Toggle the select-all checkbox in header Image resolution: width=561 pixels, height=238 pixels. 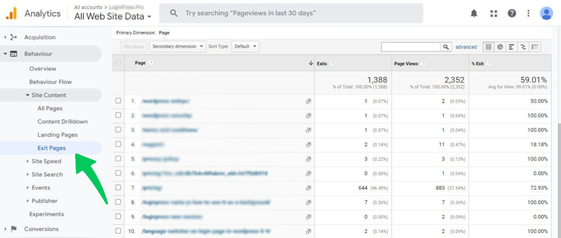pos(118,63)
